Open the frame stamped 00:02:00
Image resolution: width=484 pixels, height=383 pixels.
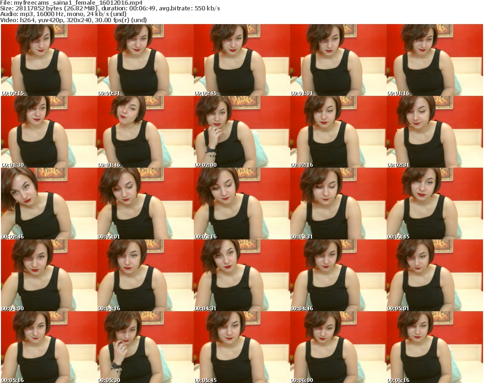coord(242,132)
